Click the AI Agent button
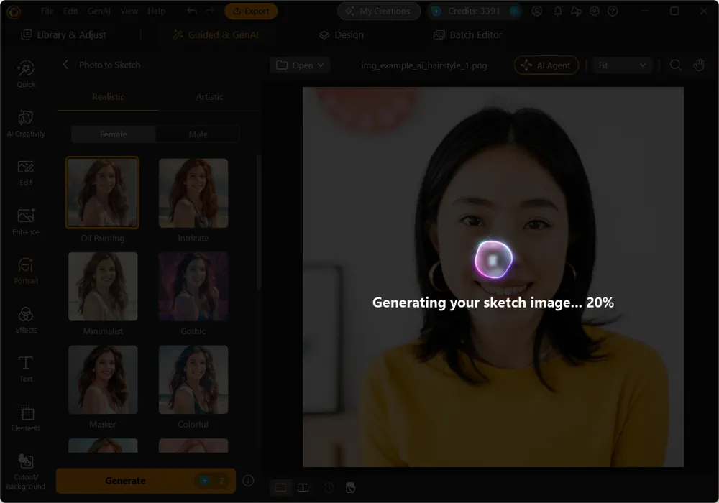The image size is (719, 503). [546, 65]
